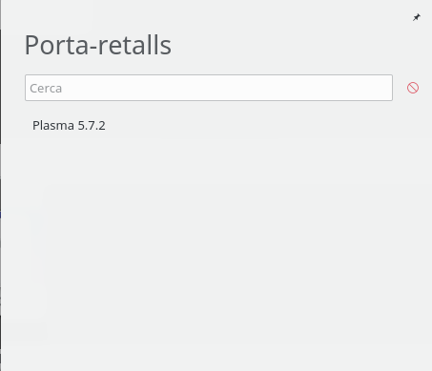
Task: Toggle the pushpin icon in the corner
Action: (x=417, y=17)
